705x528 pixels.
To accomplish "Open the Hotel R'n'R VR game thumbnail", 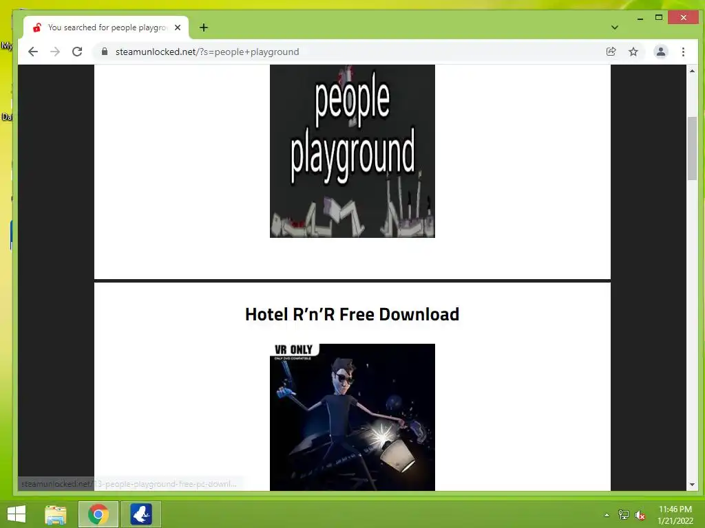I will 352,417.
